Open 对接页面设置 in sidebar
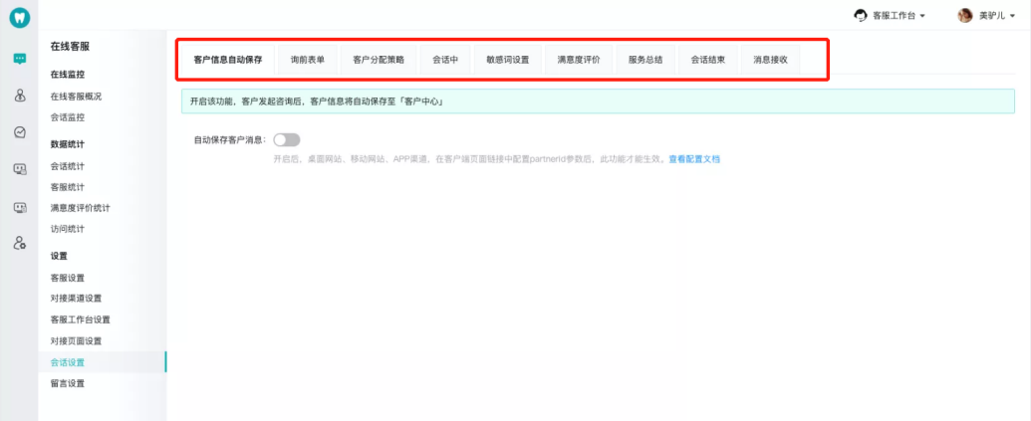Image resolution: width=1031 pixels, height=421 pixels. coord(77,341)
